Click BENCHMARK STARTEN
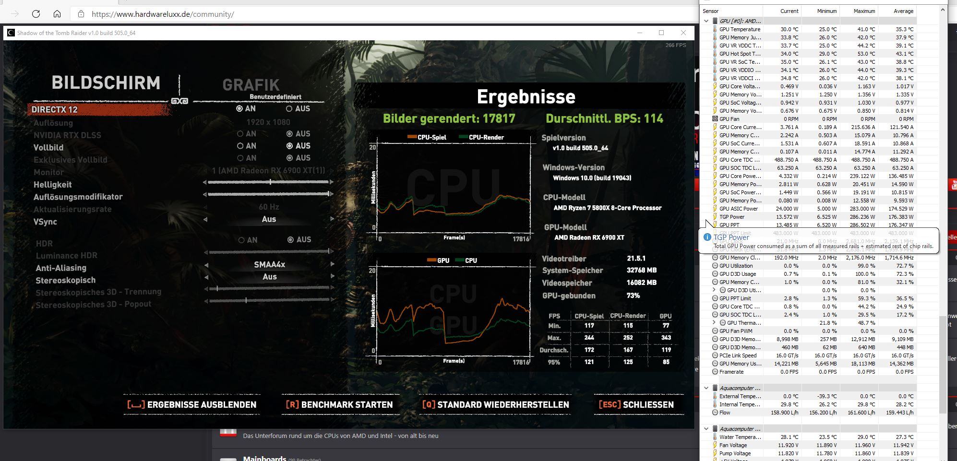Viewport: 957px width, 461px height. 340,404
